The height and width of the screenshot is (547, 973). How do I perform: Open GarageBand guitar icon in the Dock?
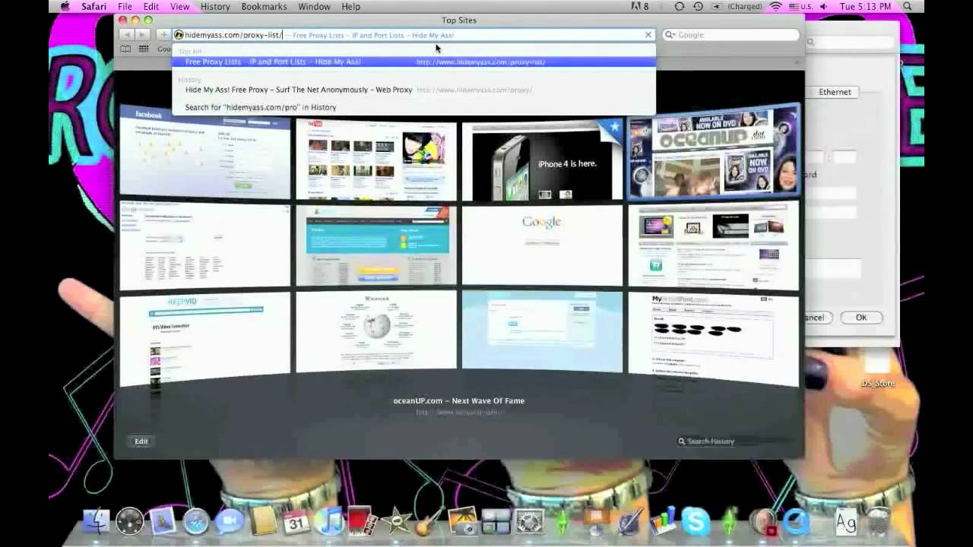pyautogui.click(x=428, y=521)
